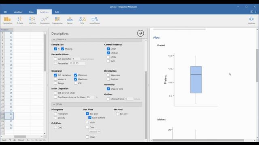Enable the Data points checkbox
The height and width of the screenshot is (145, 259).
click(87, 127)
